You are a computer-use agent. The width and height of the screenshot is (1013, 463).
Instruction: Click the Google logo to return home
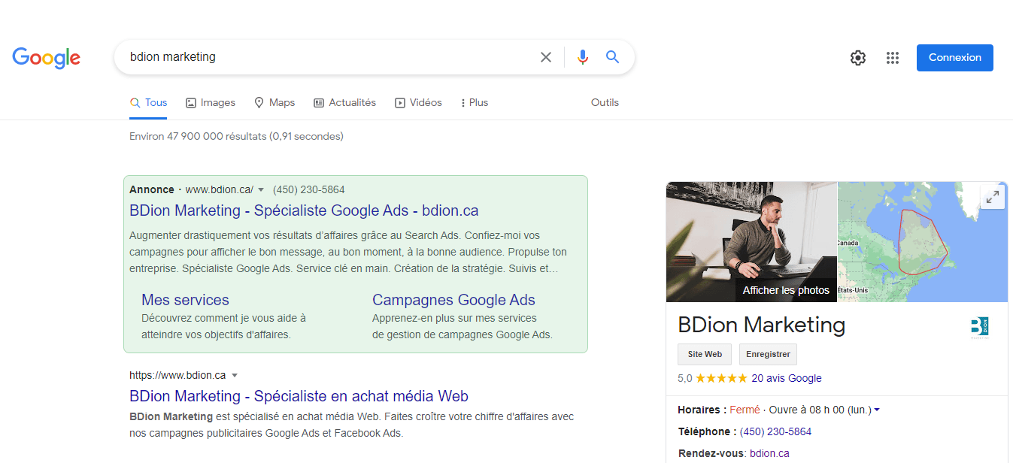46,58
